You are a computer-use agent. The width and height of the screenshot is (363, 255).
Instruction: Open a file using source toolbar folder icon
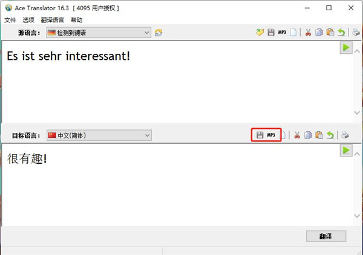tap(260, 32)
